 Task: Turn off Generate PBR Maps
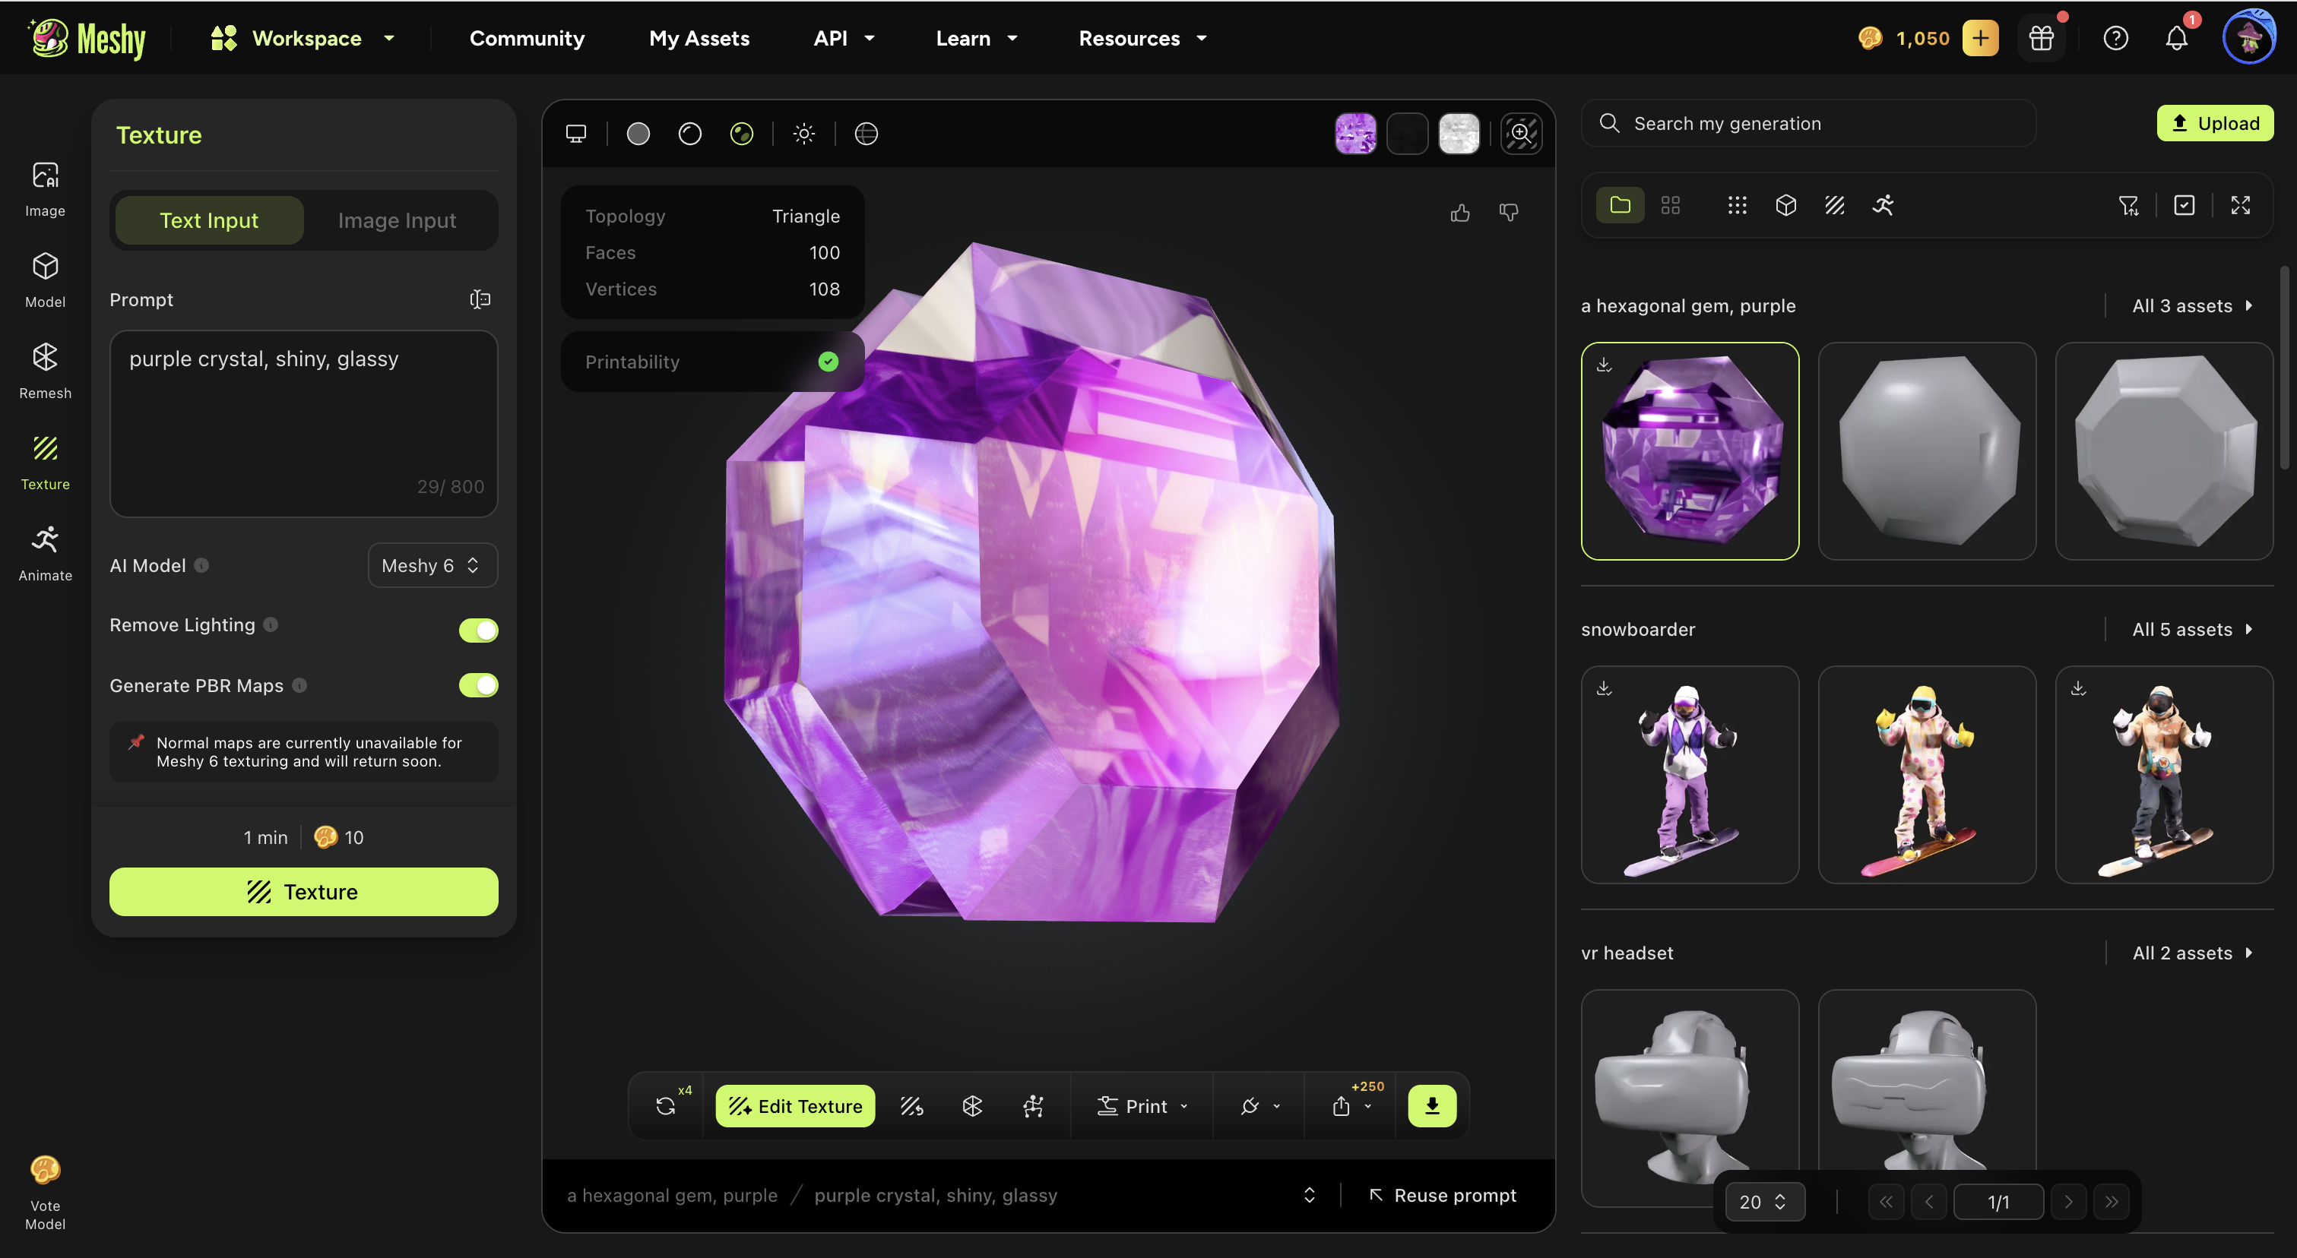click(x=478, y=685)
